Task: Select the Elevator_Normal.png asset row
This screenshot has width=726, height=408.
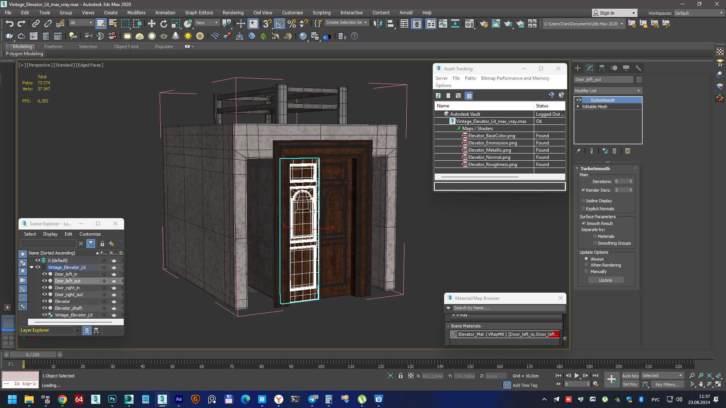Action: [x=499, y=157]
